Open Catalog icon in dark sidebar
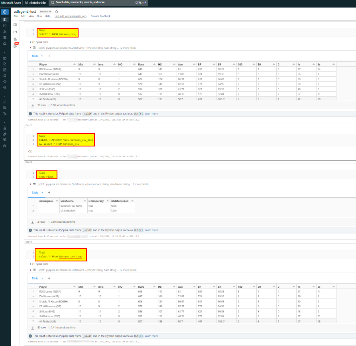This screenshot has height=346, width=356. click(x=5, y=32)
